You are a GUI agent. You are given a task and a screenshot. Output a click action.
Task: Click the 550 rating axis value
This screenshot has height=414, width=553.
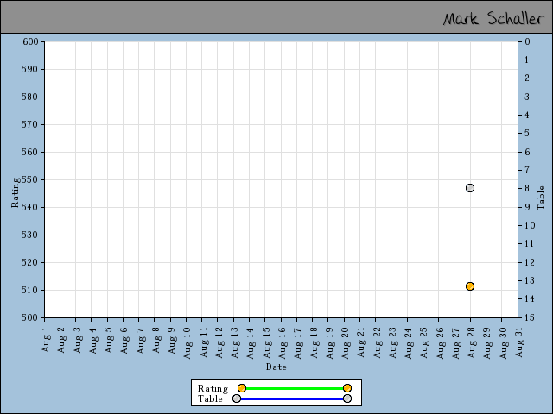[30, 179]
